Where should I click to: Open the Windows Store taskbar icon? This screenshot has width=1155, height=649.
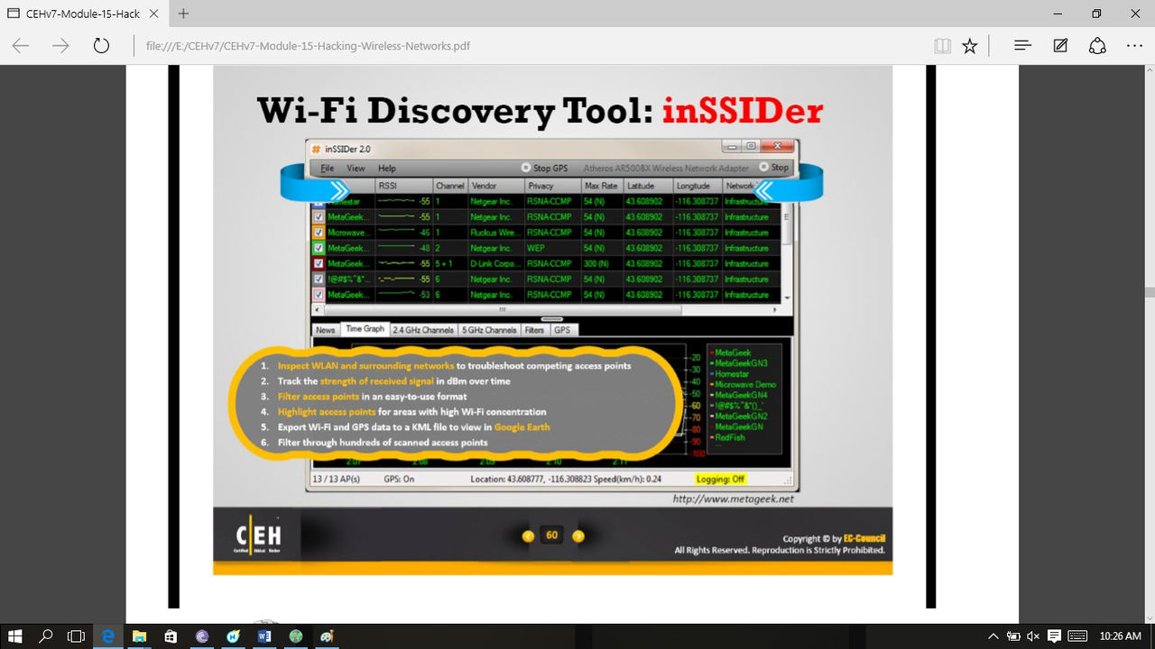coord(170,636)
